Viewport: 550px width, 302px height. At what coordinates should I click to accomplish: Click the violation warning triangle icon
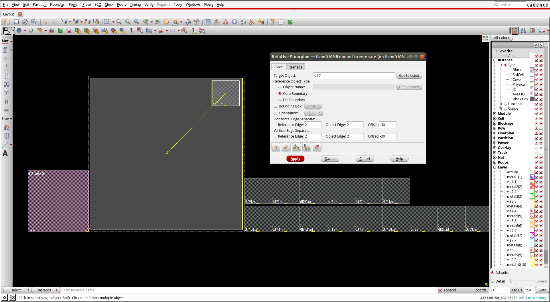226,22
